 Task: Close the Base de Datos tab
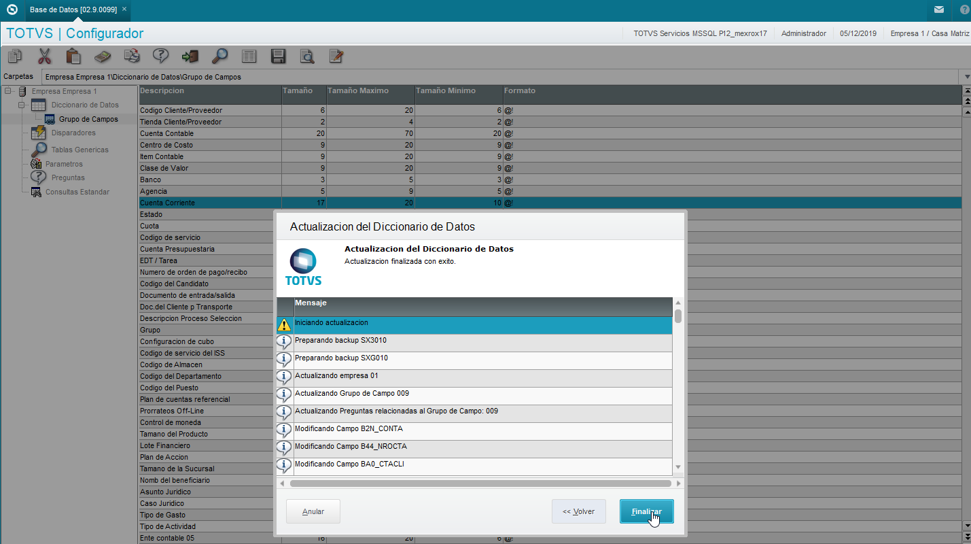tap(124, 9)
